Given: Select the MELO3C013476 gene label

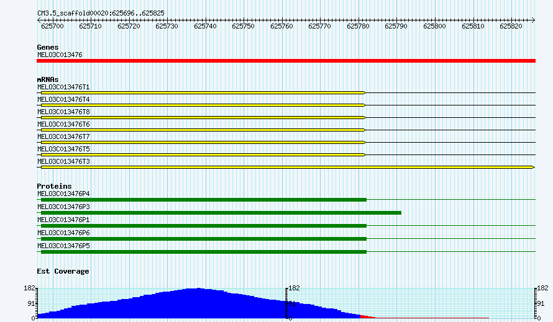Looking at the screenshot, I should pyautogui.click(x=60, y=55).
